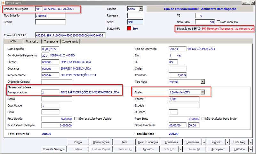The image size is (256, 154).
Task: Click the Volume field
Action: tap(184, 99)
